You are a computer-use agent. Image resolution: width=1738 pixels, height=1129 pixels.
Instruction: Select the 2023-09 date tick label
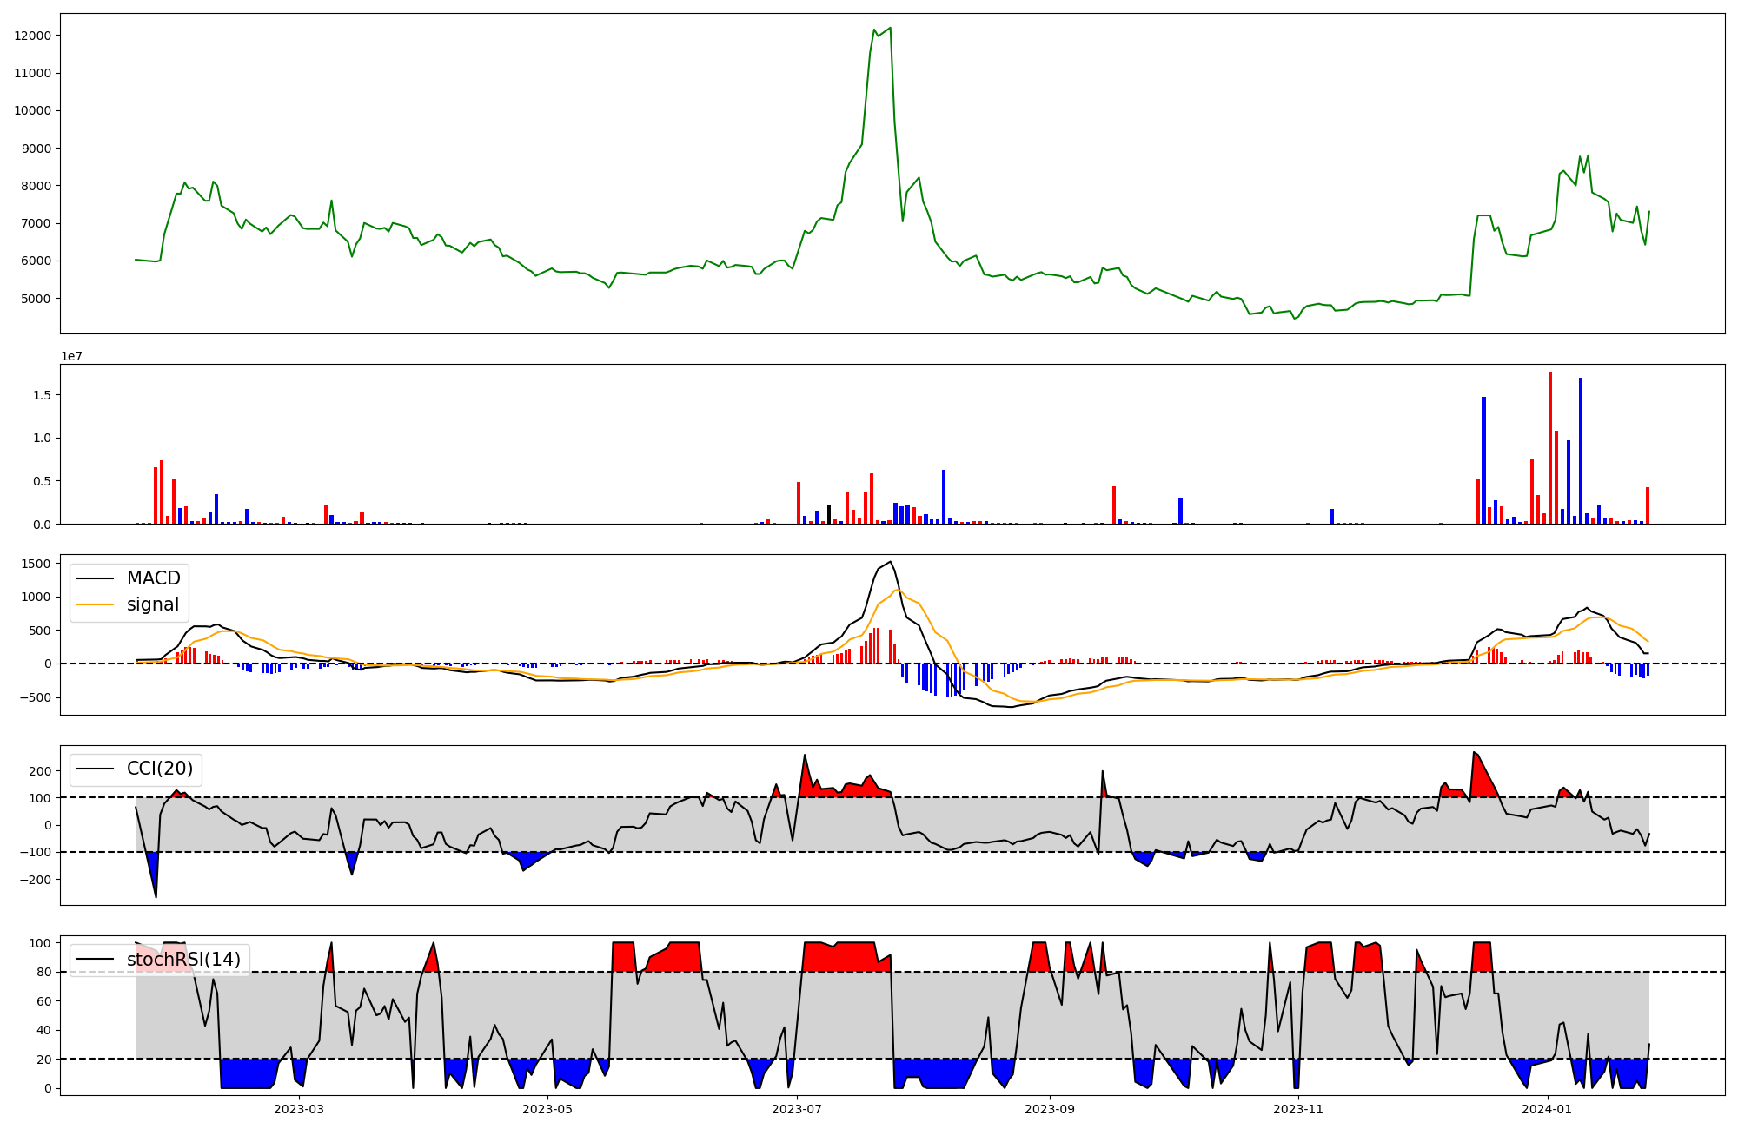1050,1109
